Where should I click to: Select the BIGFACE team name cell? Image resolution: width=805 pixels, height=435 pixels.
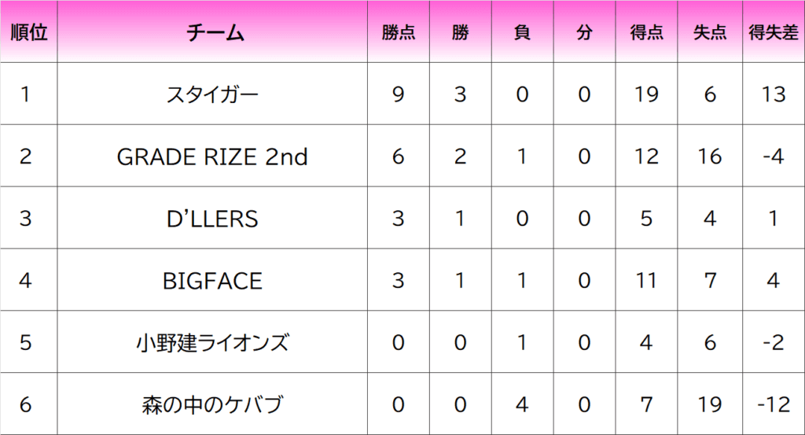(212, 280)
